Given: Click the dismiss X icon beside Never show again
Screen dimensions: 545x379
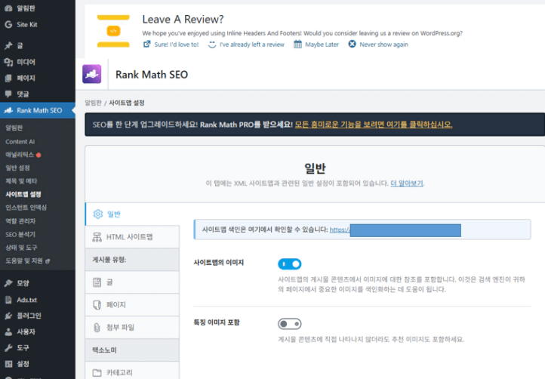Looking at the screenshot, I should pos(352,44).
